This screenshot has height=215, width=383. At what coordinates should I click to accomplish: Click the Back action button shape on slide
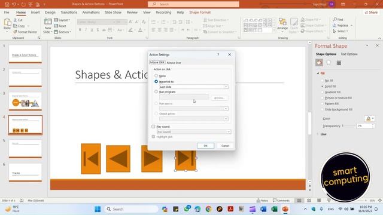[118, 159]
